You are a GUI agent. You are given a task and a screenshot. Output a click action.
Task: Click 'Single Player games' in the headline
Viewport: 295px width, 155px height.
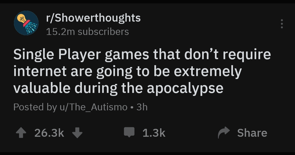(x=81, y=54)
